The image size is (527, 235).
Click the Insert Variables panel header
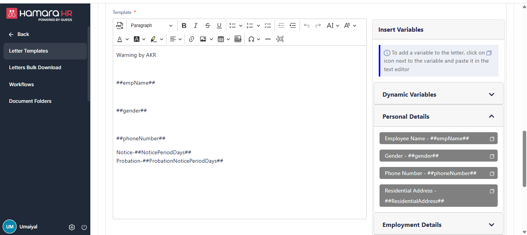[439, 30]
